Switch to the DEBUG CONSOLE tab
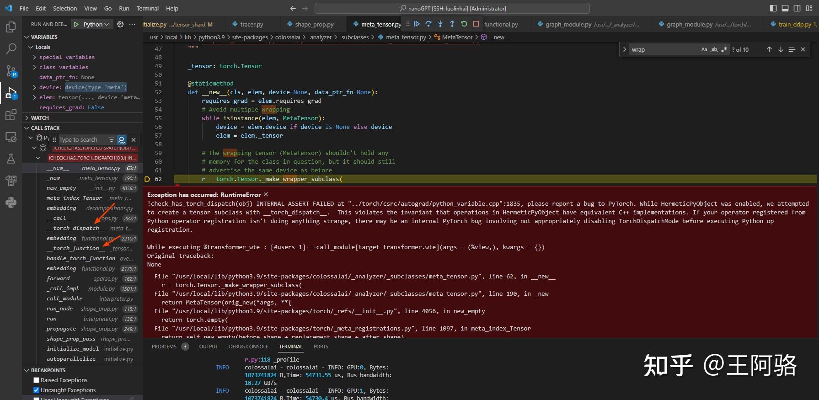 point(248,347)
